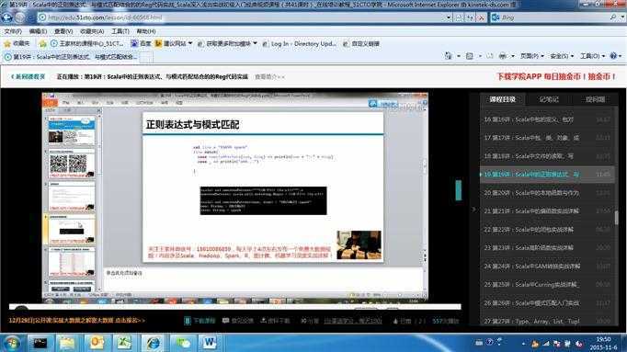This screenshot has width=627, height=352.
Task: Collapse sidebar with the arrow handle
Action: (x=473, y=210)
